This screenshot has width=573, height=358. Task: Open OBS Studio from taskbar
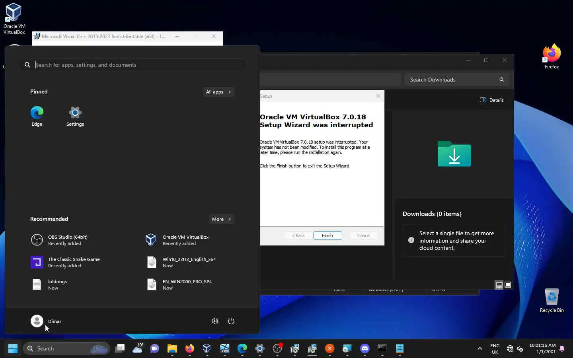[277, 348]
